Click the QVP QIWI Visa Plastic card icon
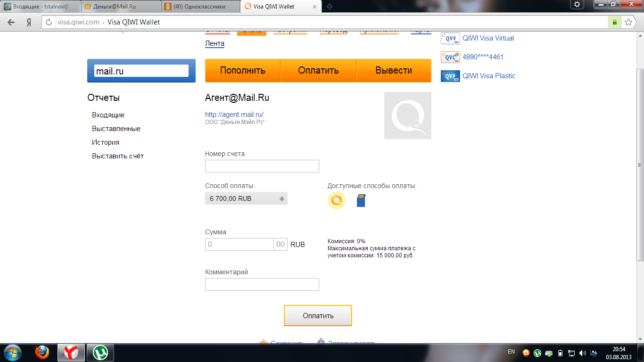Screen dimensions: 644x362 click(450, 76)
